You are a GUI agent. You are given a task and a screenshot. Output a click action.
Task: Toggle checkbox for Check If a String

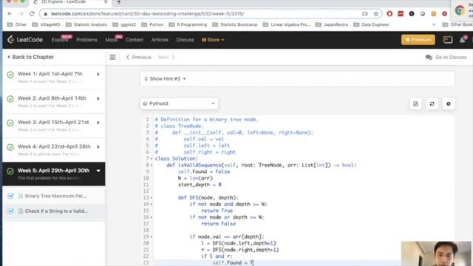pos(10,211)
